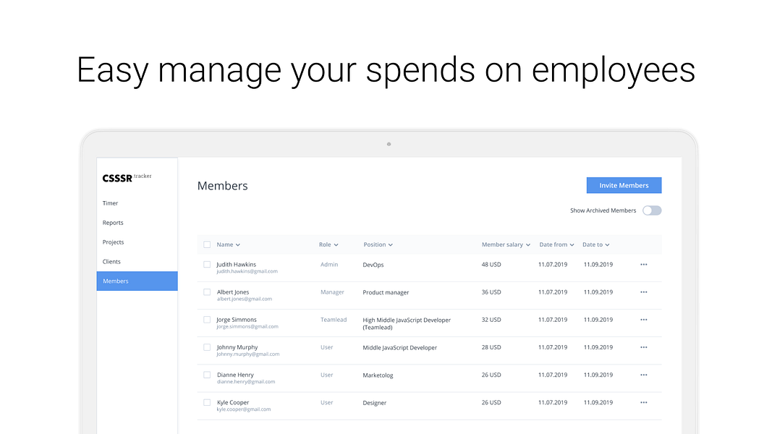Open more options for Jorge Simmons
Screen dimensions: 772x434
643,320
